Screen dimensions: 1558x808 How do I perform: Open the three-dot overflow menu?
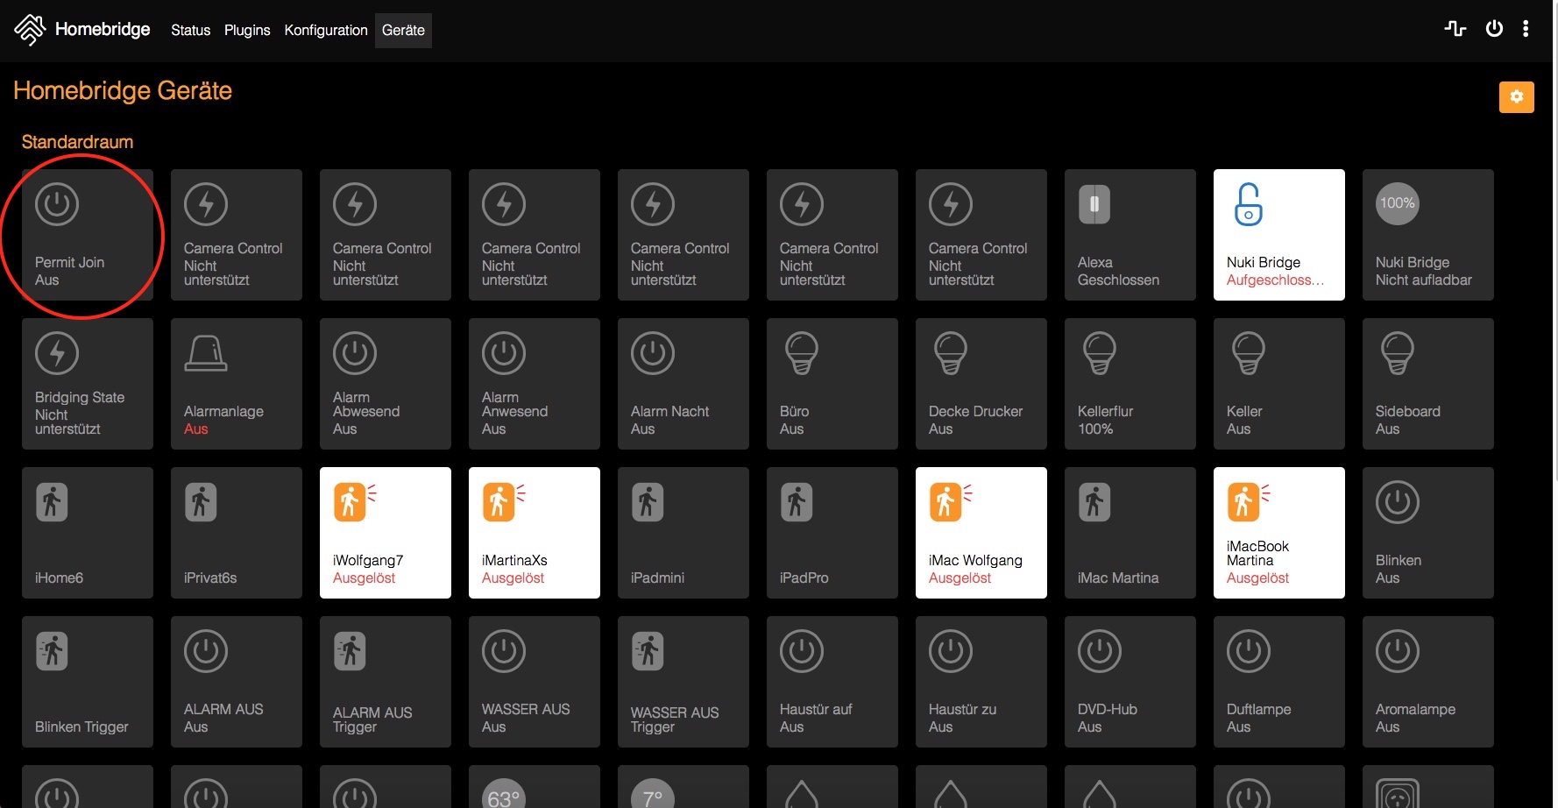1526,29
